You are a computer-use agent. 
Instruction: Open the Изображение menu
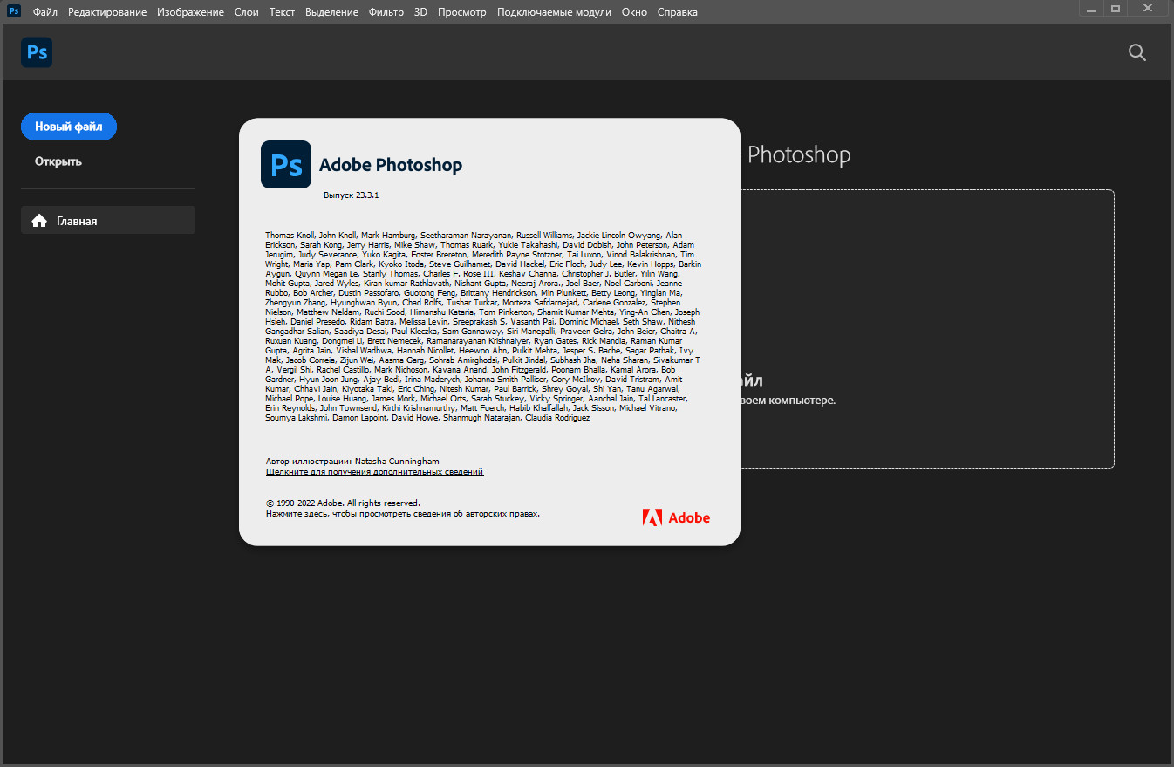190,12
